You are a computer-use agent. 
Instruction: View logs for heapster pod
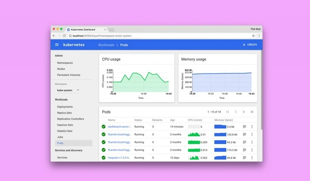pos(244,157)
